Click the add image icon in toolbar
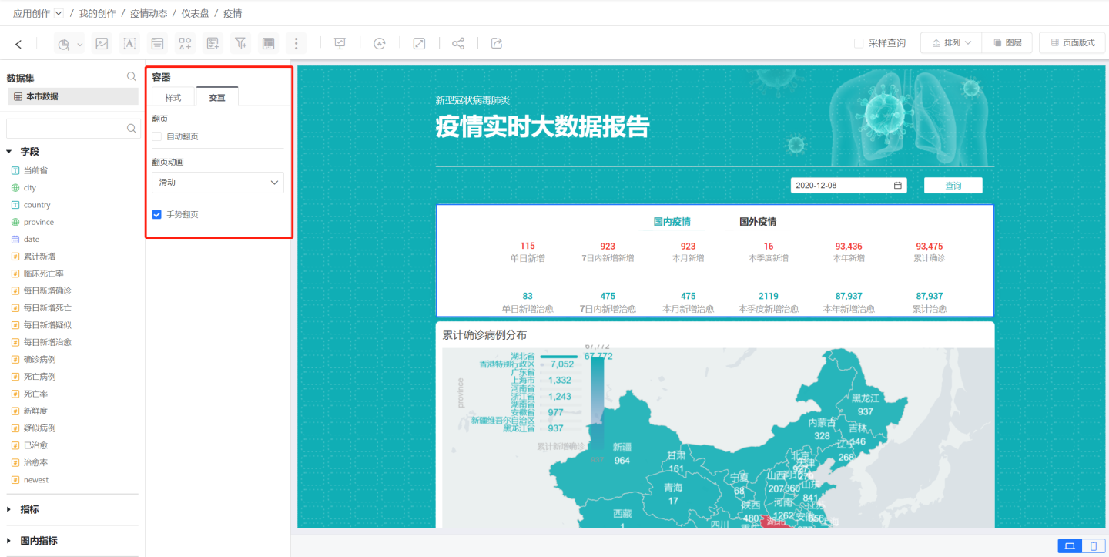The width and height of the screenshot is (1109, 557). [x=102, y=43]
